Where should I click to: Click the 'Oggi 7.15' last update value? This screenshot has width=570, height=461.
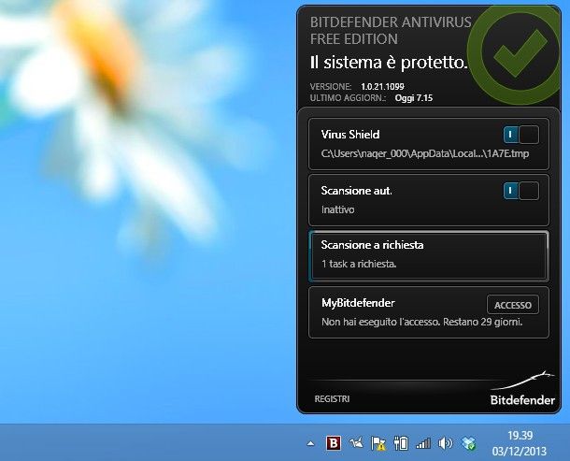point(414,98)
